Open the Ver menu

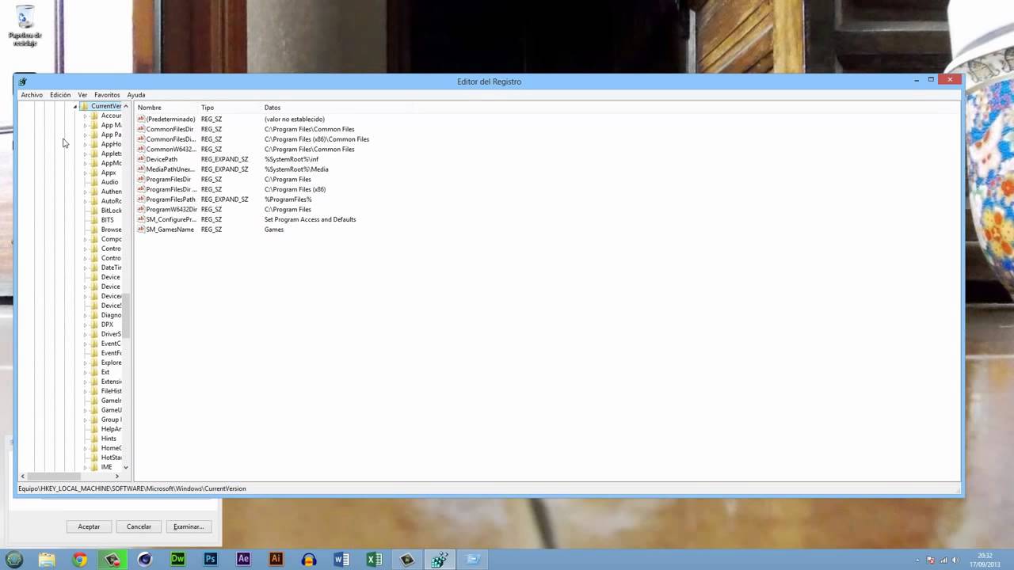pyautogui.click(x=82, y=95)
